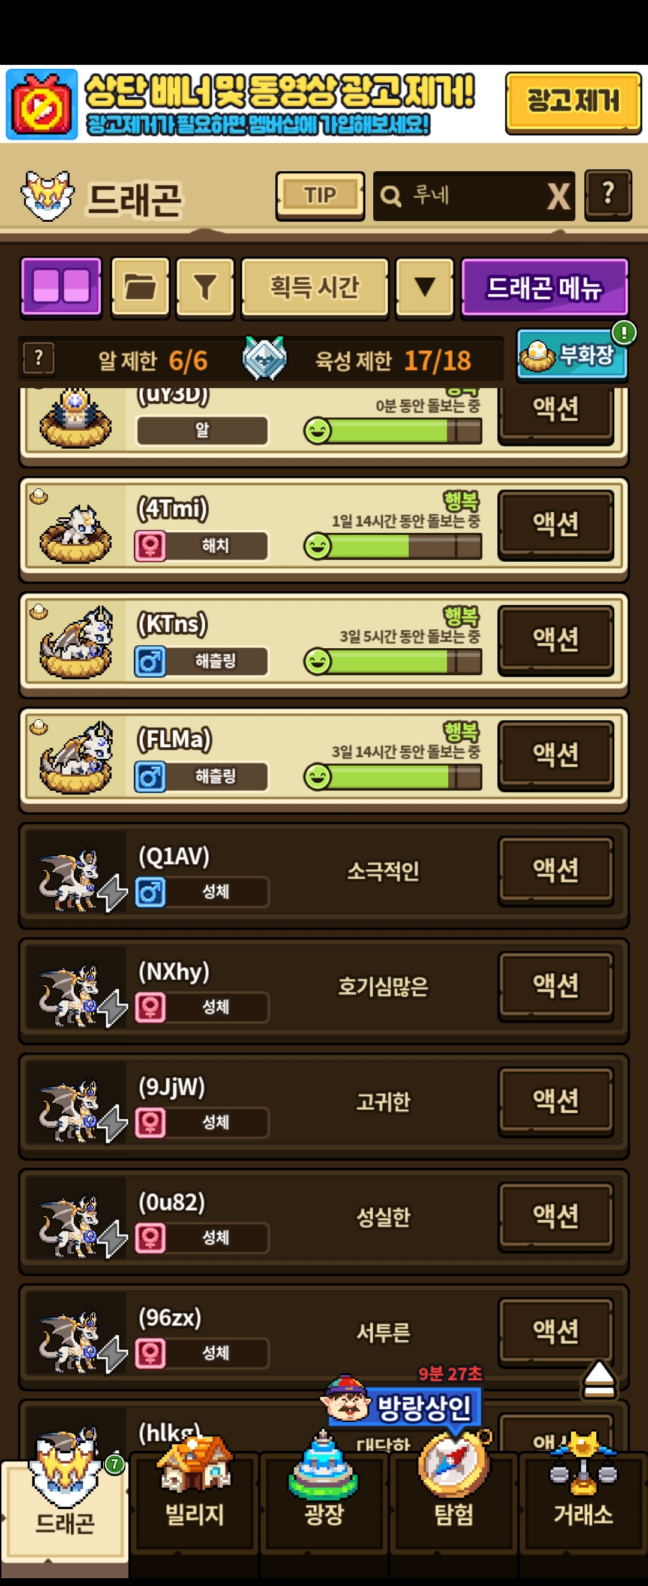Open the 부화장 hatchery egg icon
This screenshot has width=648, height=1586.
[572, 354]
